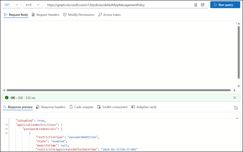Switch to Response preview tab
This screenshot has height=152, width=243.
[18, 107]
